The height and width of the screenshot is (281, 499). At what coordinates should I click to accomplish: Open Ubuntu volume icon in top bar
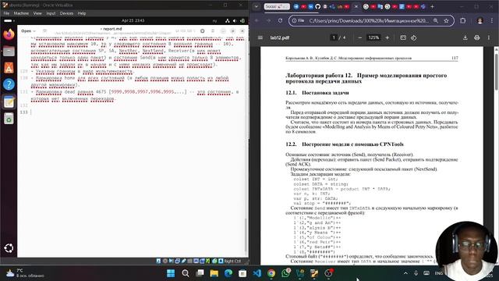pyautogui.click(x=235, y=21)
